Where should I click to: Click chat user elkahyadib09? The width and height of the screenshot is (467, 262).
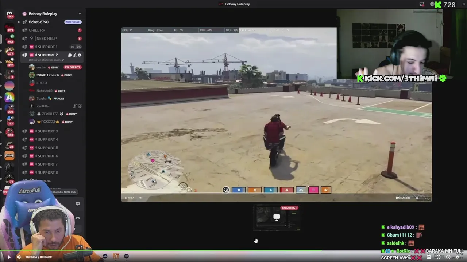coord(400,227)
